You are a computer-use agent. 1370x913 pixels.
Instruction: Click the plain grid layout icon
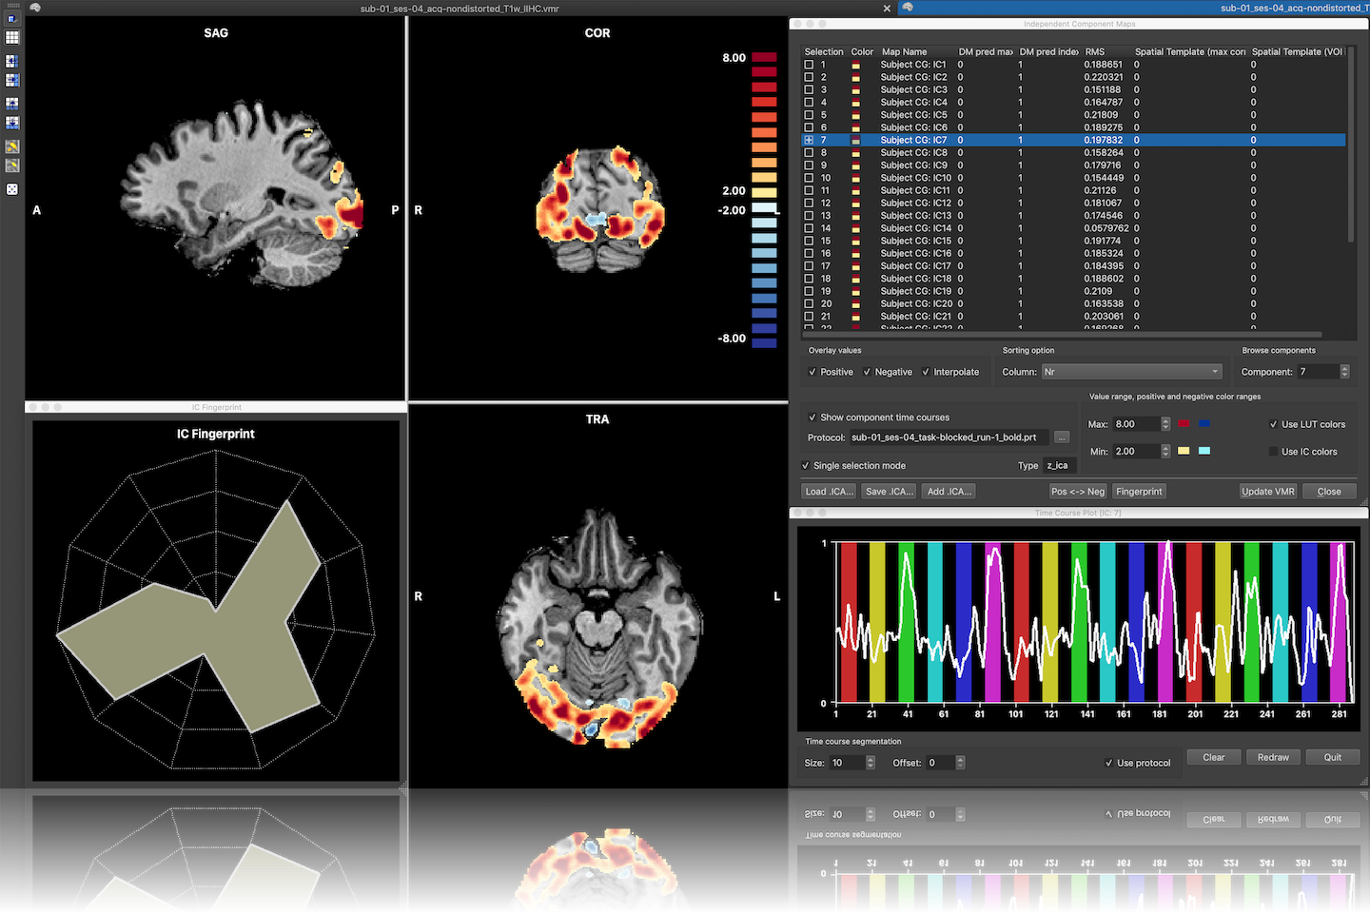point(12,38)
